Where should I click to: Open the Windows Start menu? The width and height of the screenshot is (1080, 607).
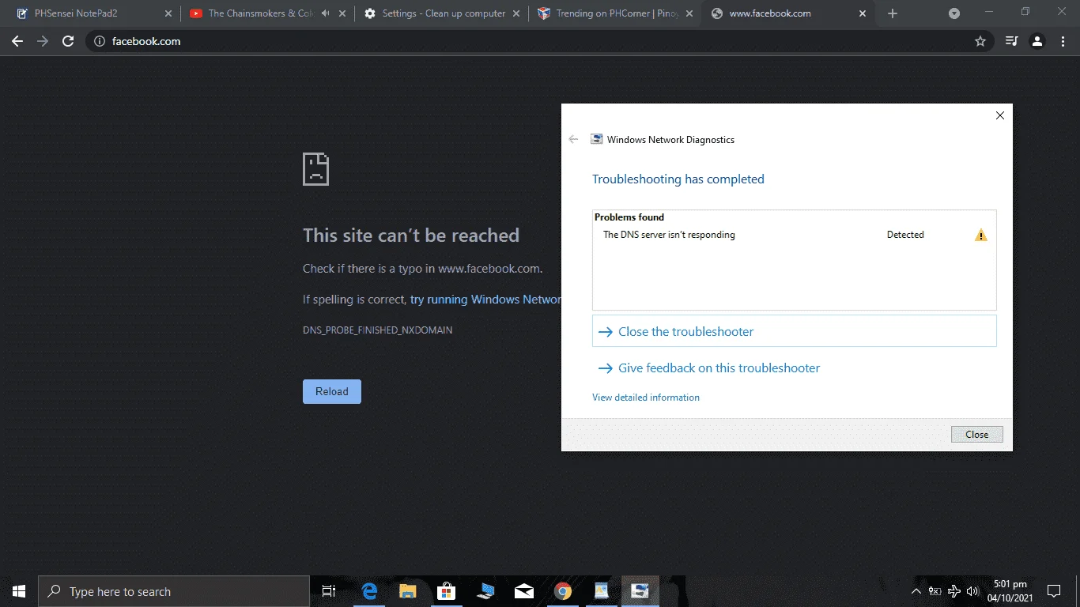(19, 591)
